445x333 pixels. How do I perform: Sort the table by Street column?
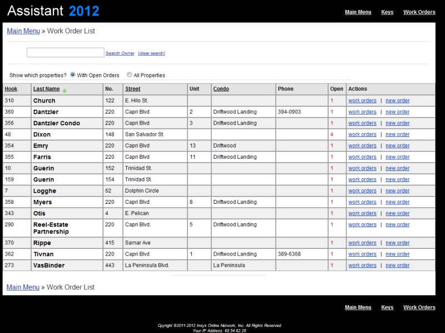click(x=132, y=89)
